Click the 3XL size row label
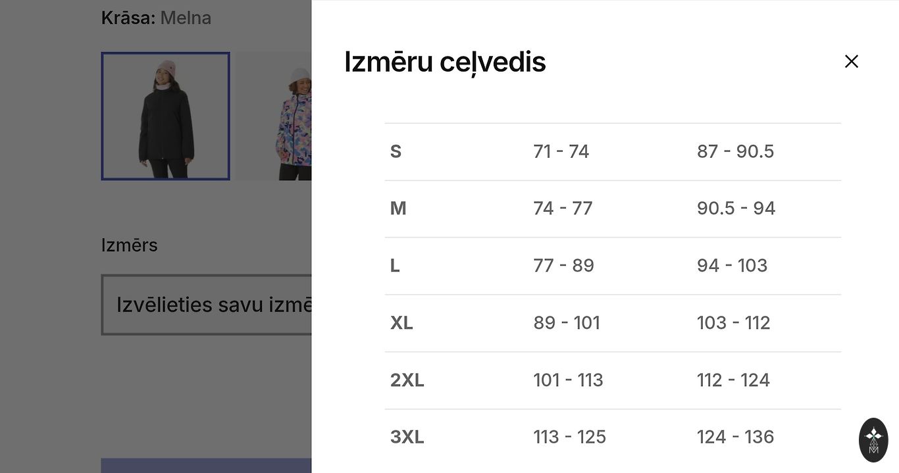 tap(407, 437)
